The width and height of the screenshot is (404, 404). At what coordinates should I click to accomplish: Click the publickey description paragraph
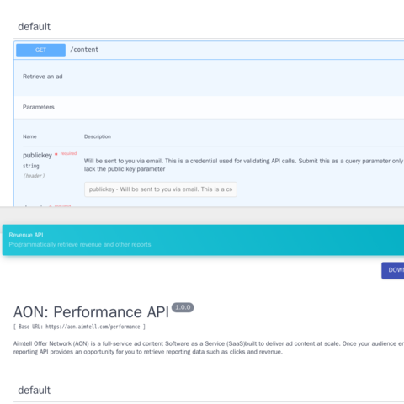point(243,165)
